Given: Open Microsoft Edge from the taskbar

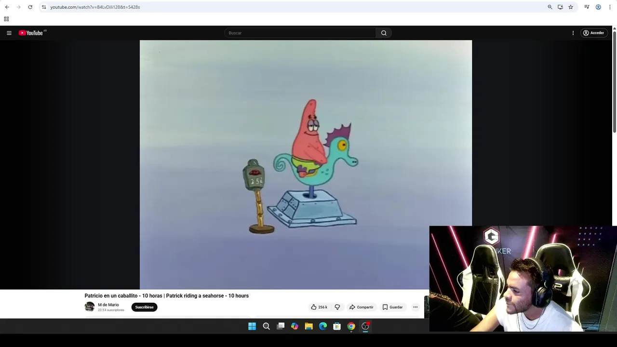Looking at the screenshot, I should 323,326.
